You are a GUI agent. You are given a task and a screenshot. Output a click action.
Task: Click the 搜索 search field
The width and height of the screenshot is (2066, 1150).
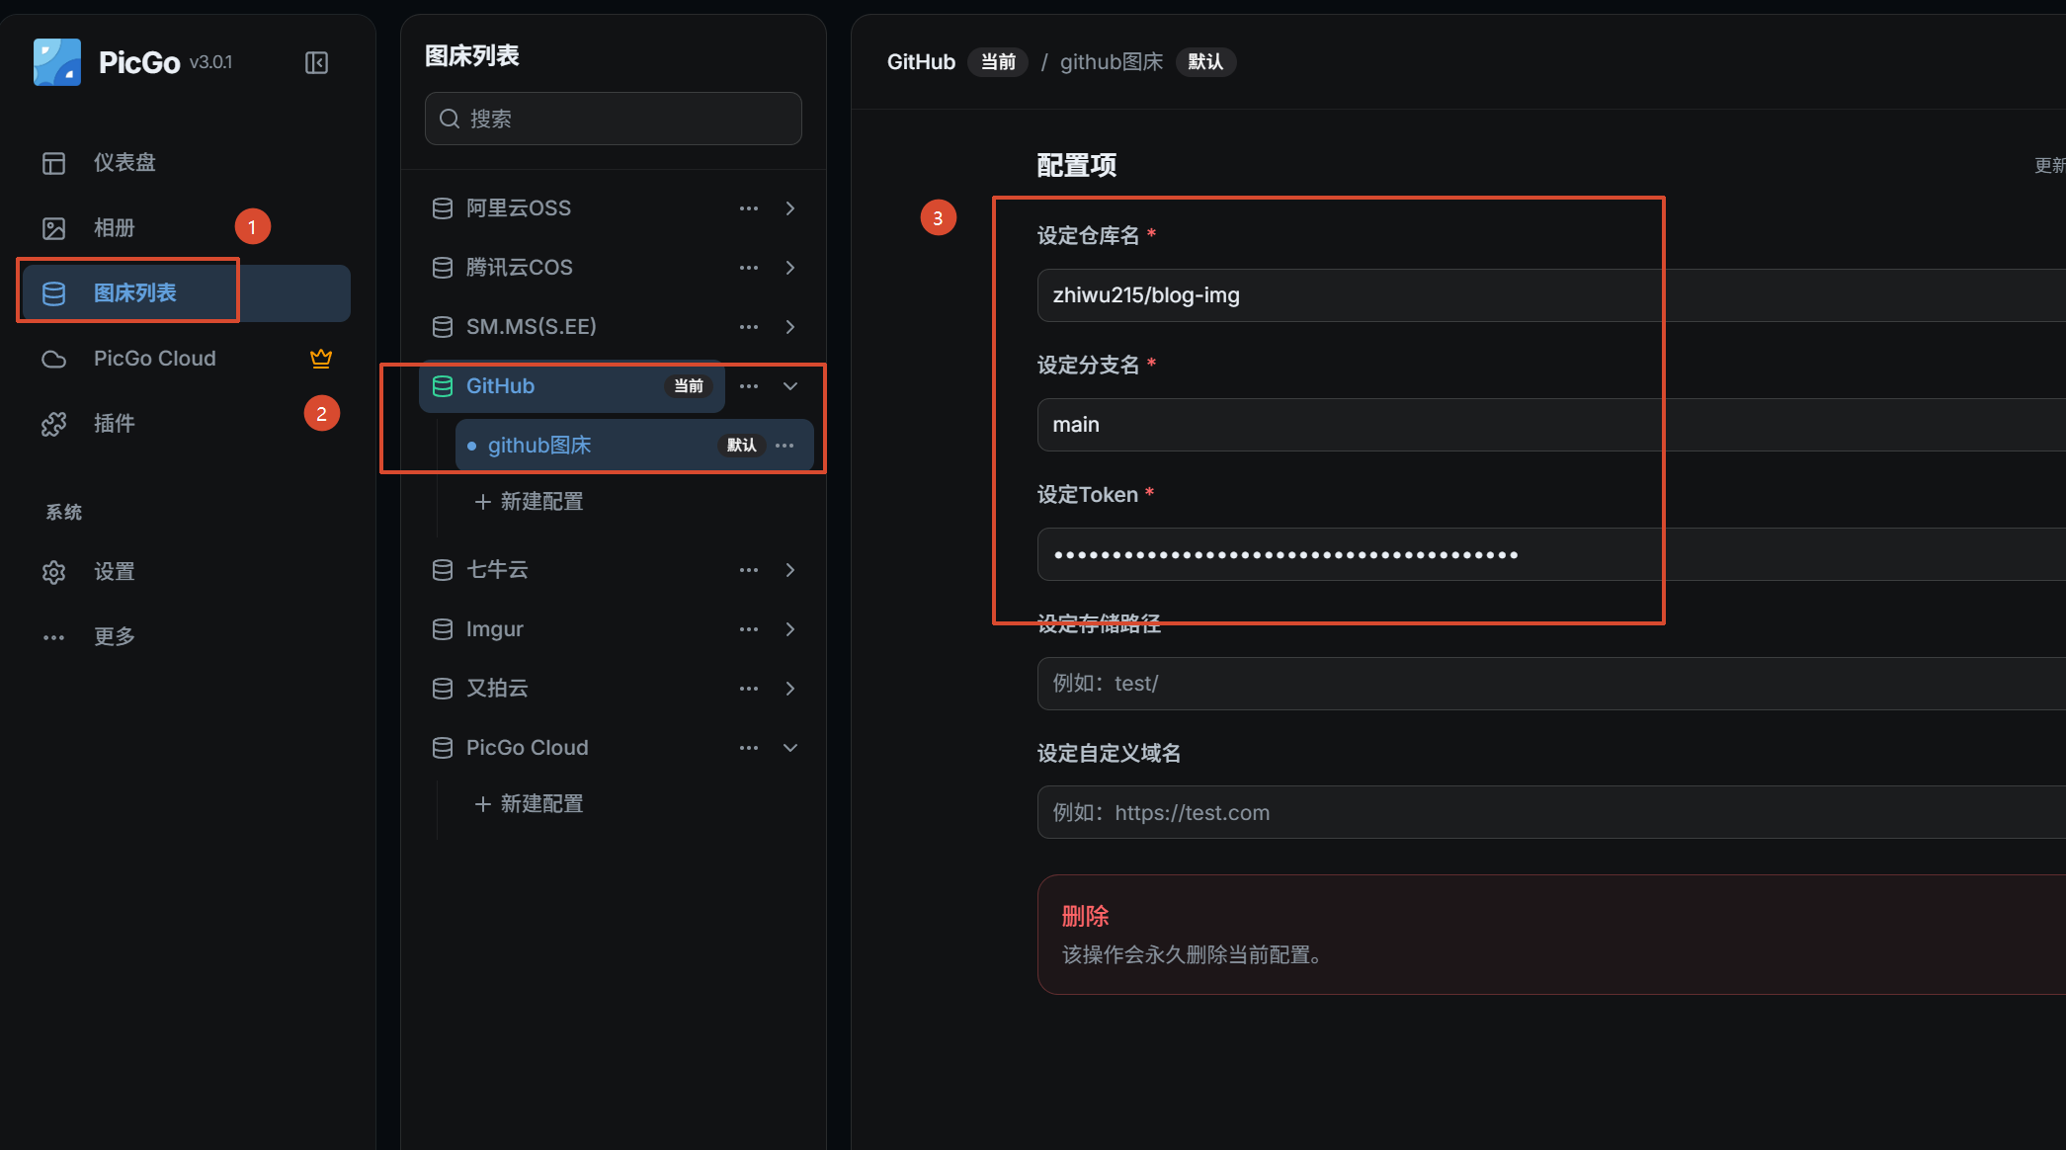tap(614, 119)
